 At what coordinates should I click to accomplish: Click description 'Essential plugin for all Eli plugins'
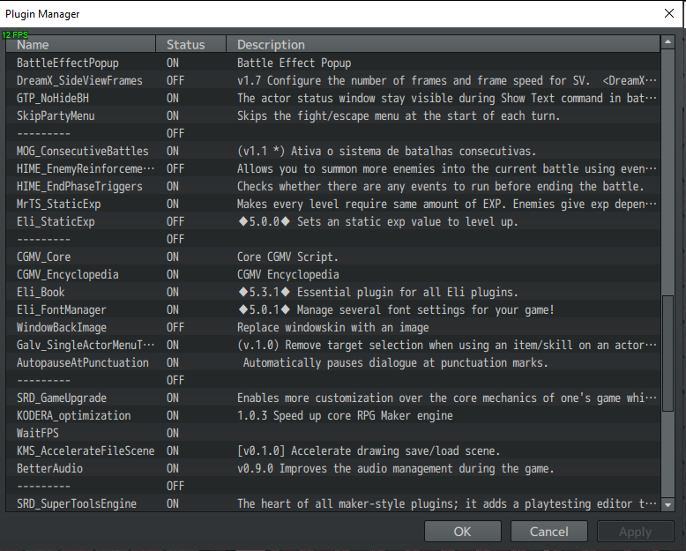(x=407, y=292)
